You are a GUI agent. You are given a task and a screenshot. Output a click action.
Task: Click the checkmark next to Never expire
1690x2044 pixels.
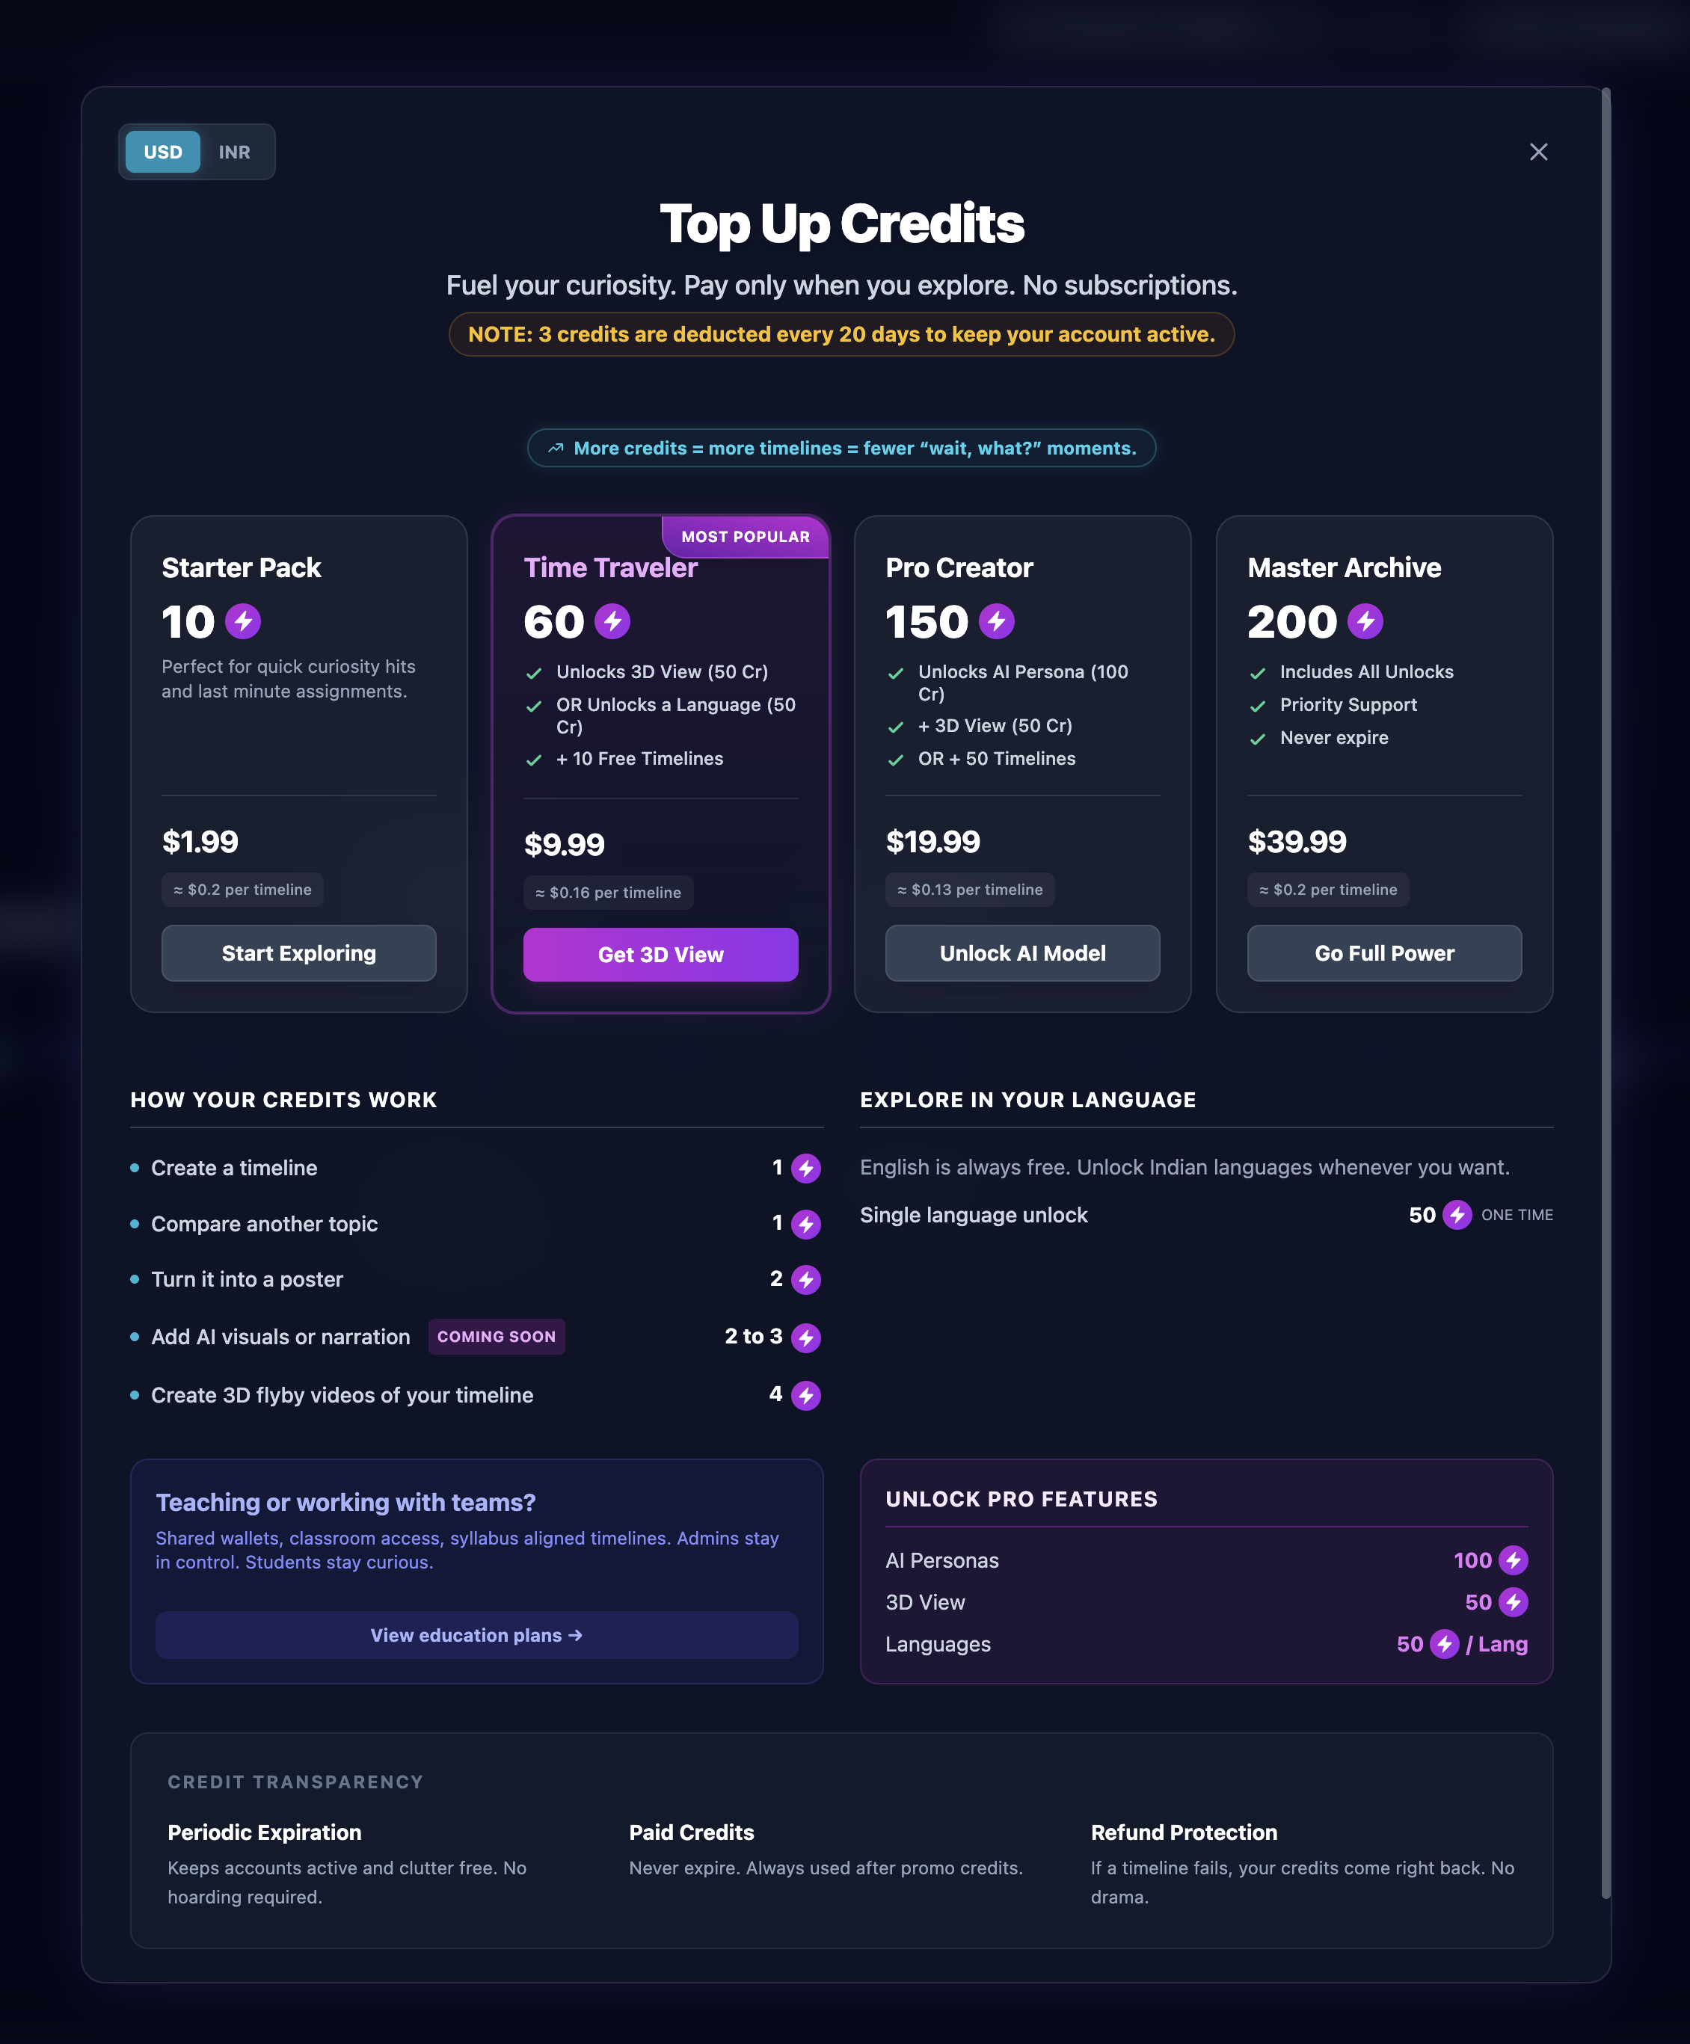pyautogui.click(x=1257, y=738)
